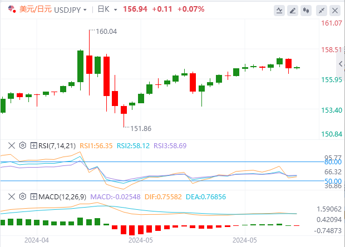Click the MACD:-0.02548 value
This screenshot has height=247, width=345.
click(x=115, y=197)
